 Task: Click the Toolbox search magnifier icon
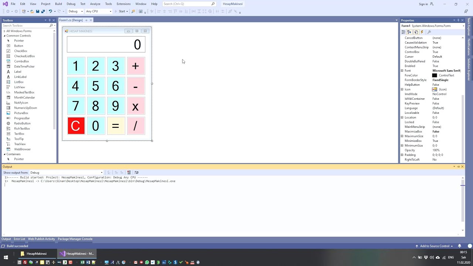[51, 25]
